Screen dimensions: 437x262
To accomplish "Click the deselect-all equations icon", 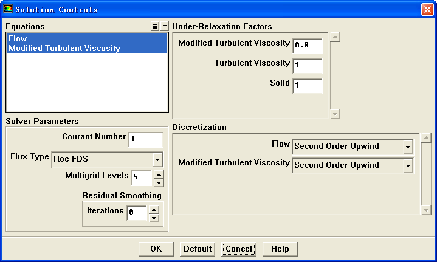I will pos(164,26).
